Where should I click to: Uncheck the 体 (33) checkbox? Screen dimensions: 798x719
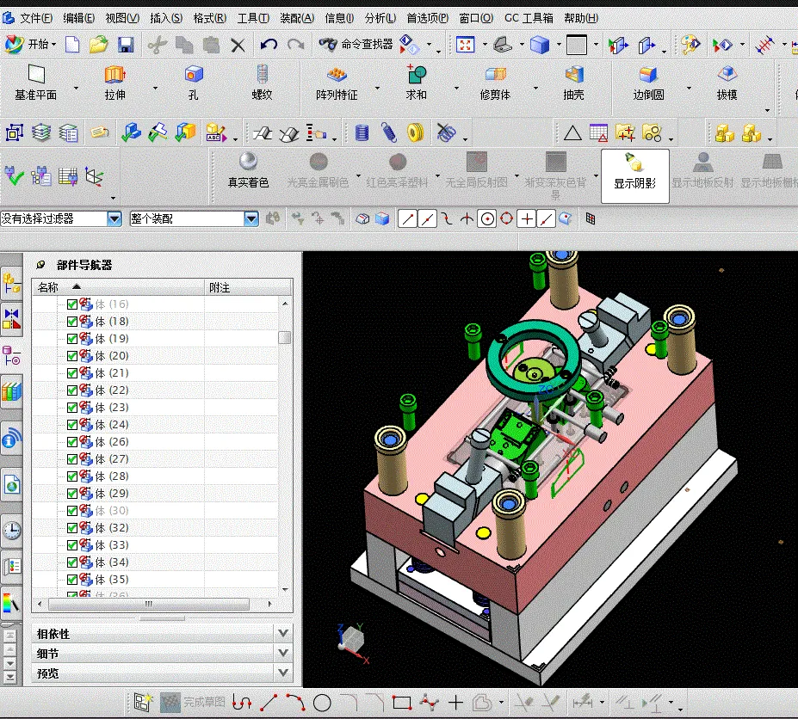[71, 545]
